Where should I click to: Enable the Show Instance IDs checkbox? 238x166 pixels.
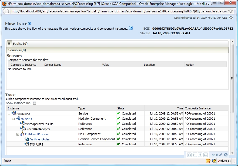coord(35,103)
